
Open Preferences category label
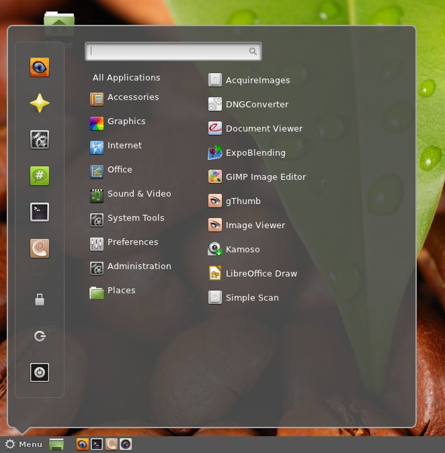pyautogui.click(x=133, y=242)
